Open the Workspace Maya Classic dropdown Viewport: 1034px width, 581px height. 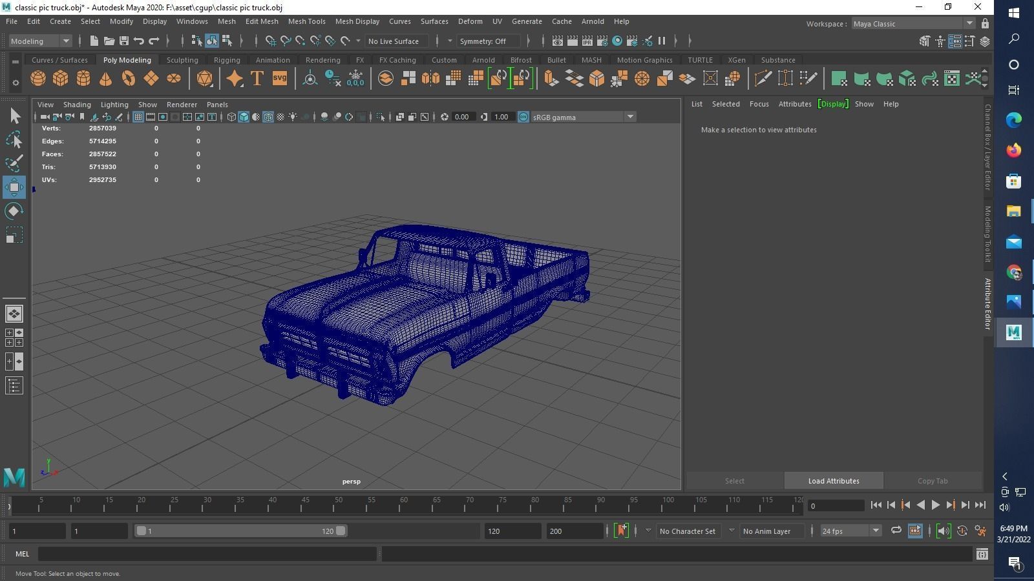(x=913, y=24)
